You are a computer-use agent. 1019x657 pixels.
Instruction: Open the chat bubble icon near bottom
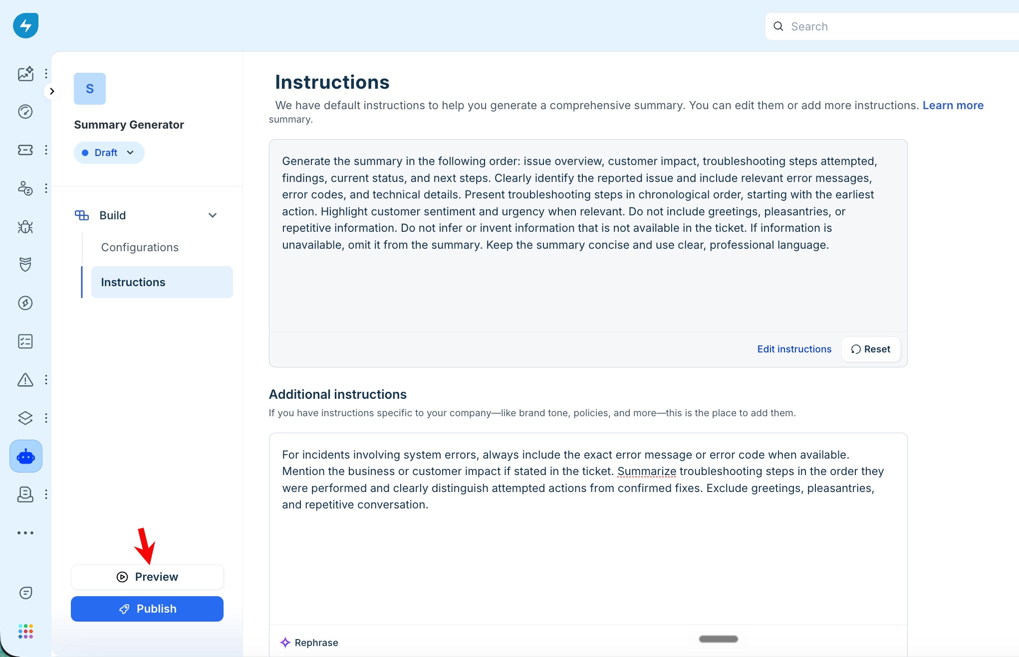[25, 593]
